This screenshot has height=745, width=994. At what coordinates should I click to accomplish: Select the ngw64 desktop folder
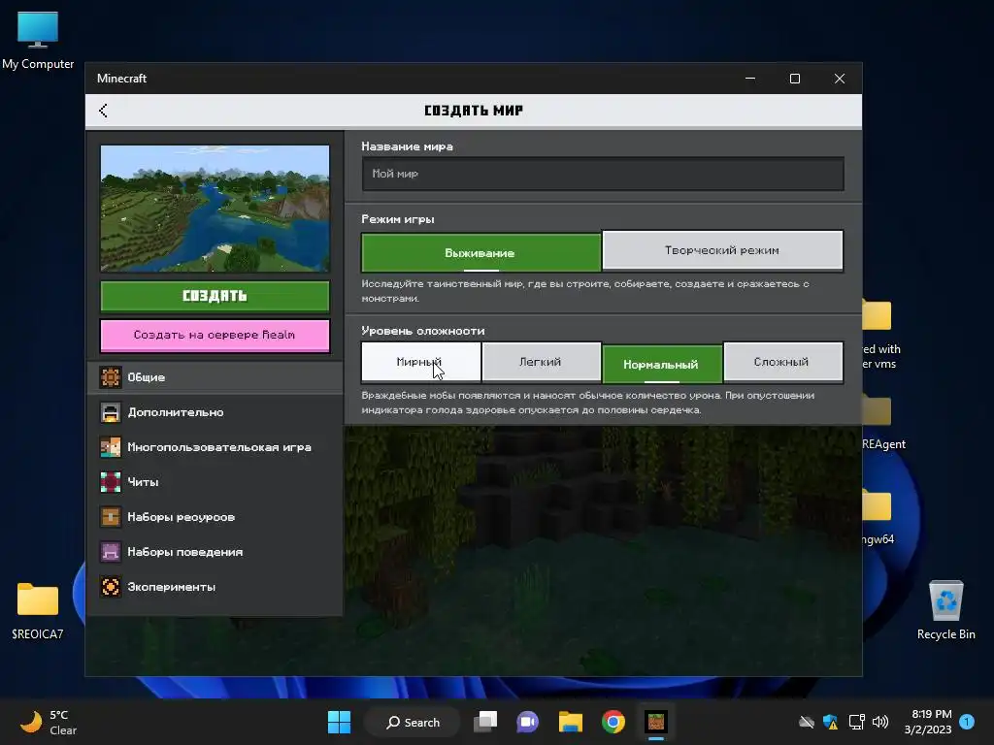[878, 518]
